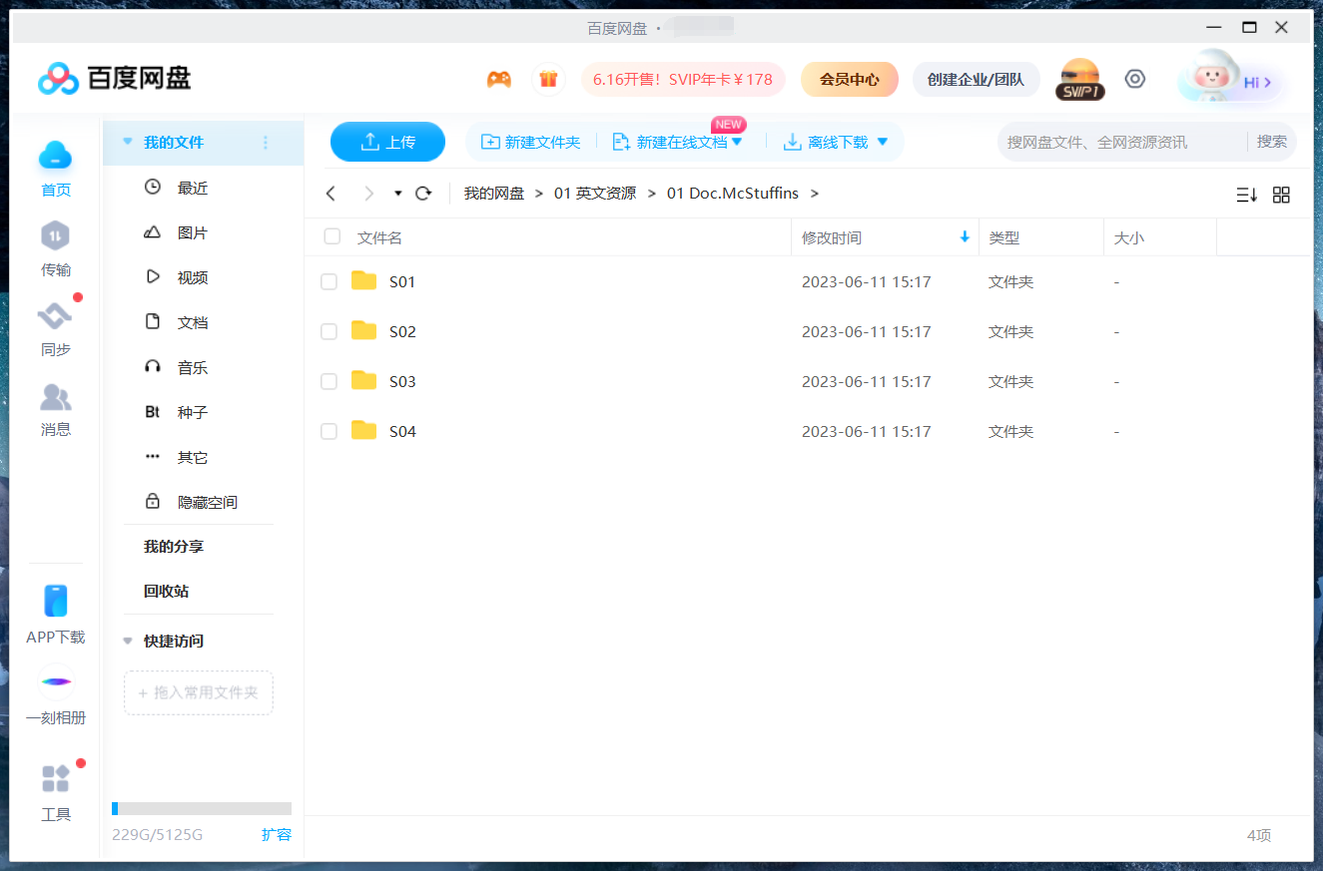Open the 同步 sync panel
The height and width of the screenshot is (871, 1323).
point(55,328)
